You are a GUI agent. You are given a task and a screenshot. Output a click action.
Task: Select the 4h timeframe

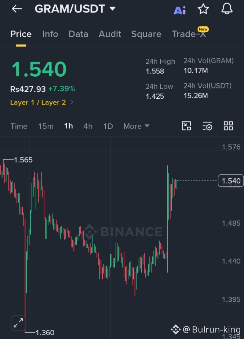coord(88,126)
